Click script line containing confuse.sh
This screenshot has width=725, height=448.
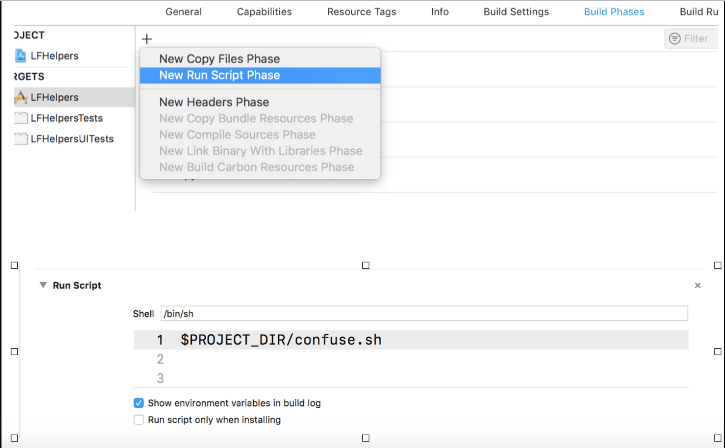pyautogui.click(x=281, y=340)
